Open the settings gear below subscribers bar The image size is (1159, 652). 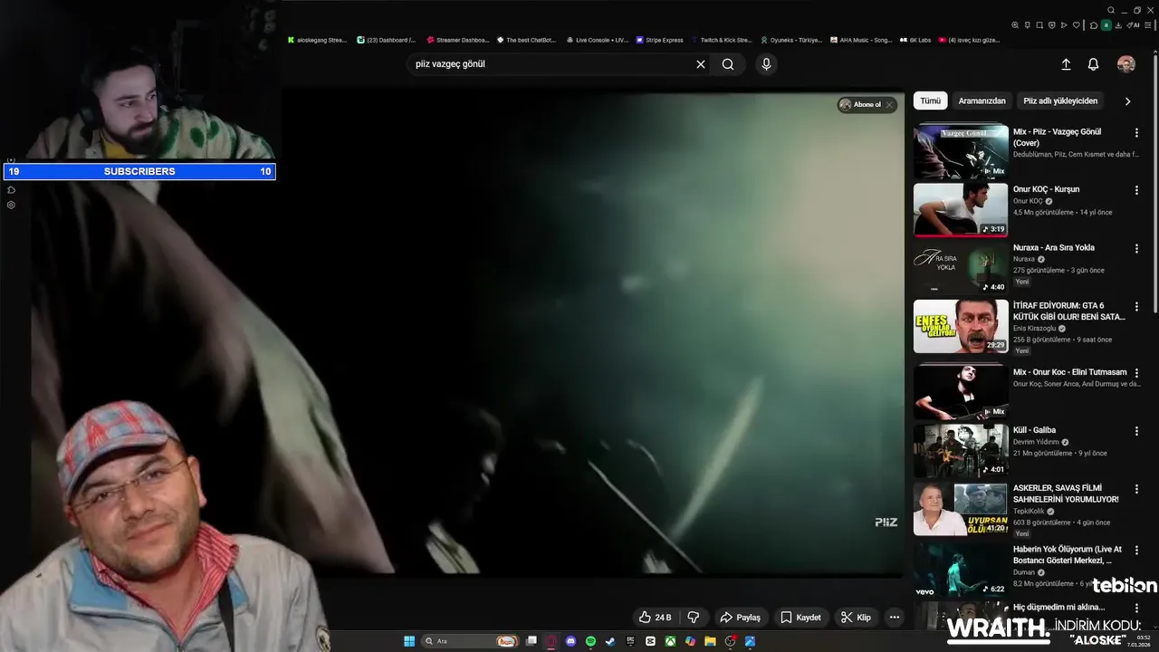click(x=11, y=205)
